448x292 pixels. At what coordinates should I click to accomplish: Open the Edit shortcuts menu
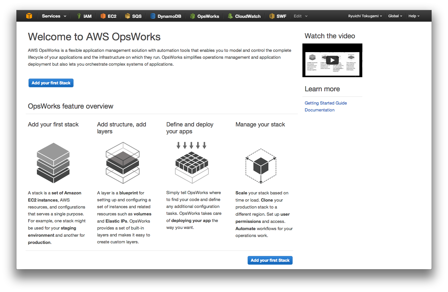pyautogui.click(x=300, y=16)
